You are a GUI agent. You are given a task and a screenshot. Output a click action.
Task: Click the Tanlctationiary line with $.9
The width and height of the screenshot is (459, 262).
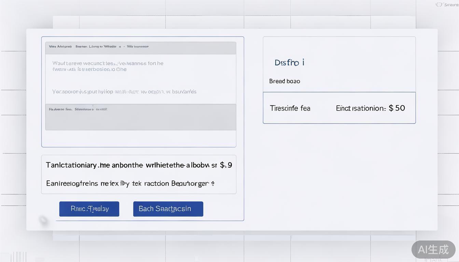tap(139, 165)
